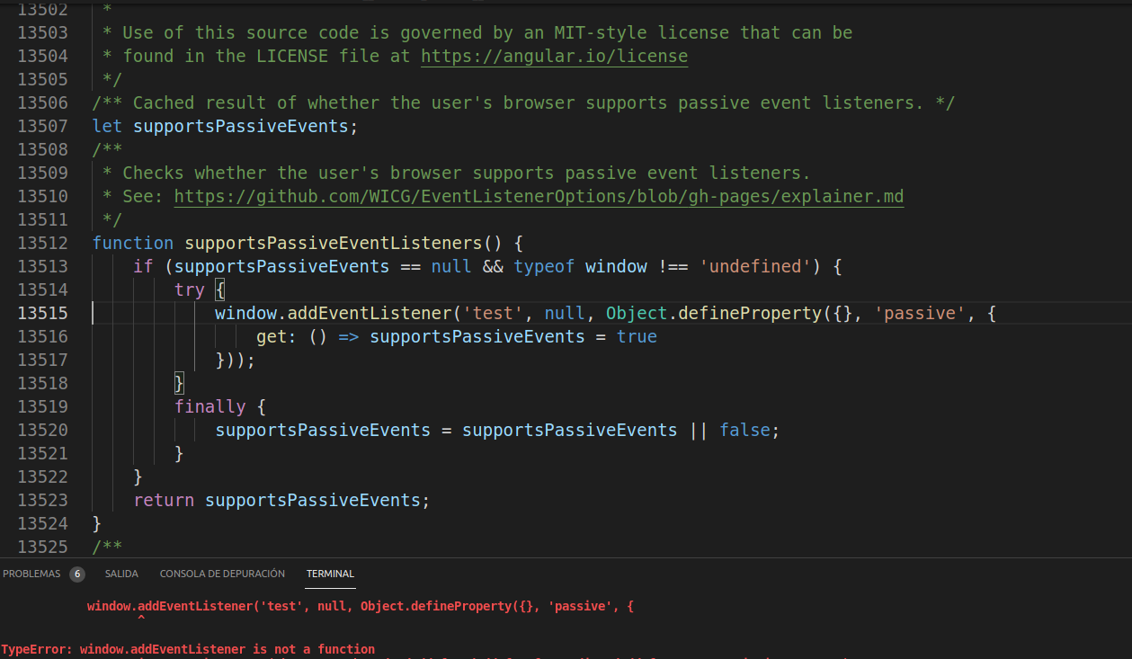The height and width of the screenshot is (659, 1132).
Task: Click the 'try' keyword on line 13514
Action: [190, 289]
